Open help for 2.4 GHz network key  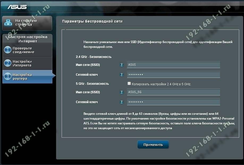click(x=121, y=75)
